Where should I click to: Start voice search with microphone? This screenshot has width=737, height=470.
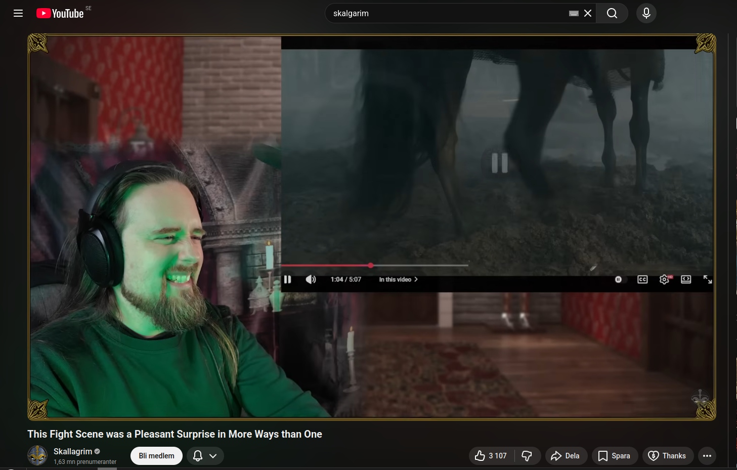[x=646, y=13]
